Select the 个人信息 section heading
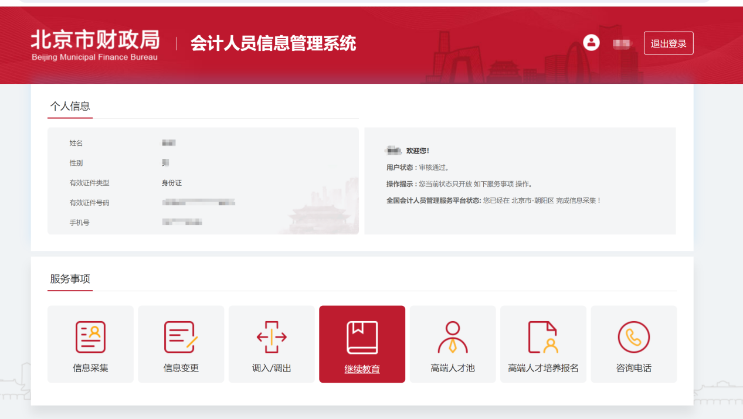The image size is (743, 419). [70, 107]
